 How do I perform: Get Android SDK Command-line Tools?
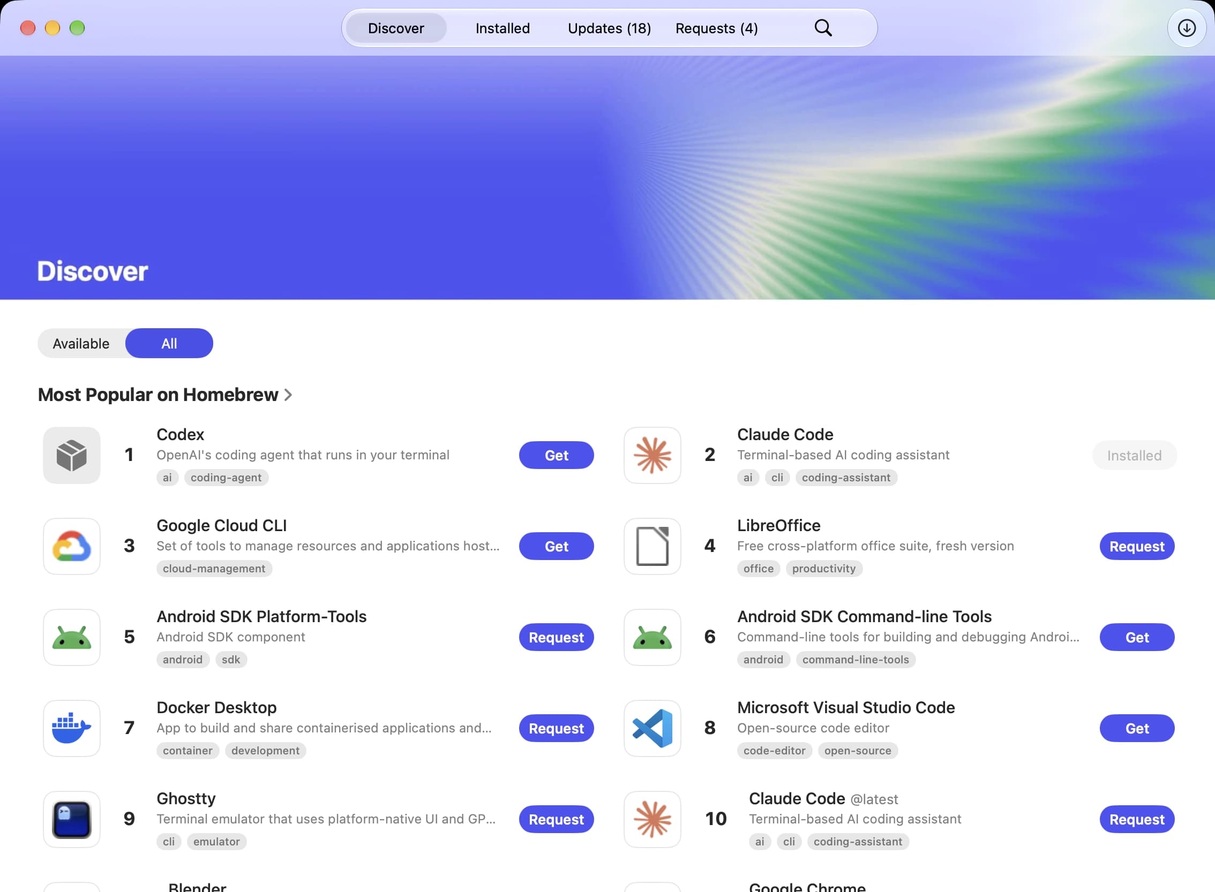click(1137, 638)
